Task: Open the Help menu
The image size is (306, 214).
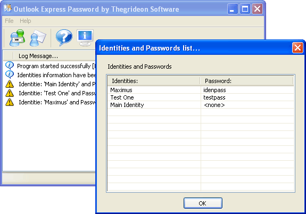Action: [26, 21]
